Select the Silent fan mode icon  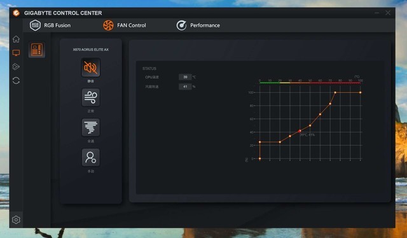click(90, 67)
